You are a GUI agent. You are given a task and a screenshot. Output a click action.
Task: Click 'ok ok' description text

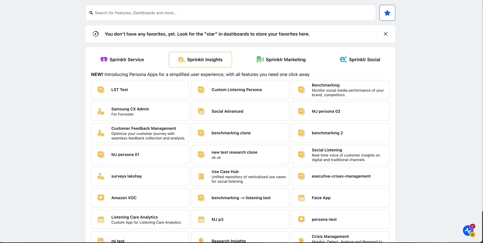(216, 157)
